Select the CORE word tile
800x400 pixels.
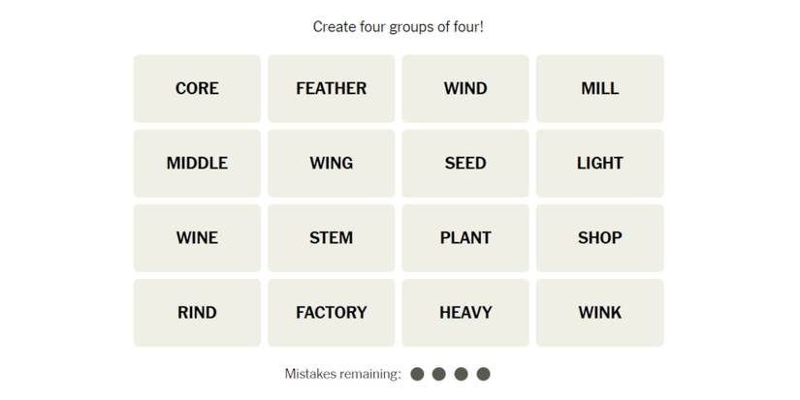pos(197,88)
